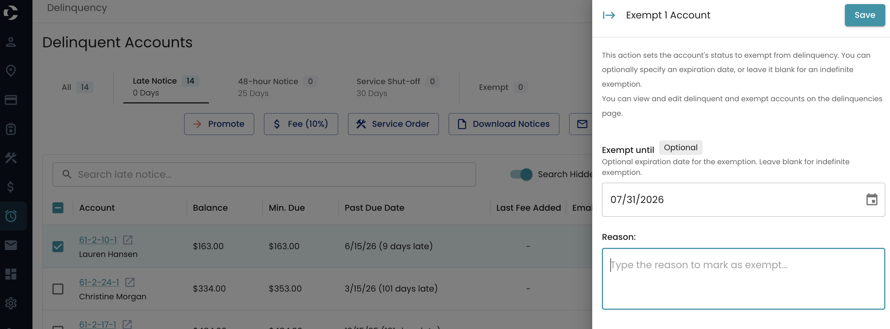Screen dimensions: 890x329
Task: Click the Christine Morgan name
Action: [113, 297]
